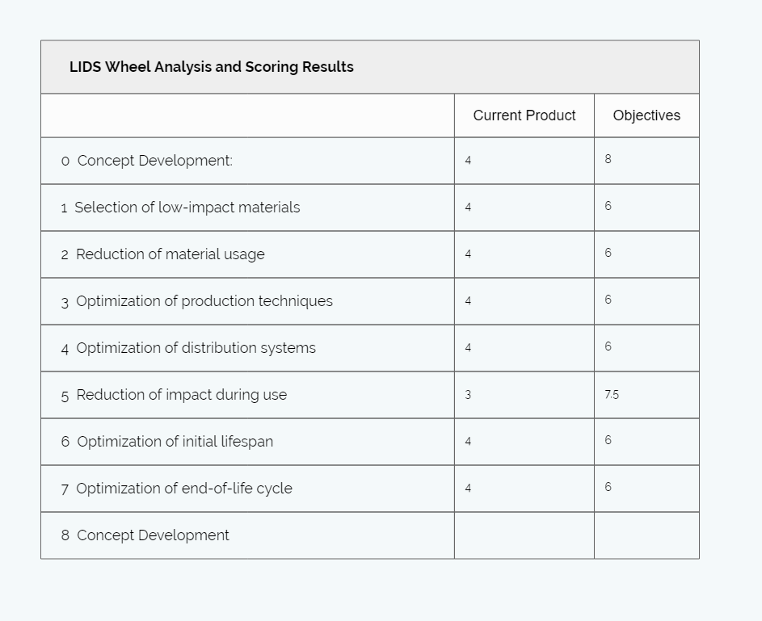Select Objectives value for end-of-life cycle row
This screenshot has height=621, width=762.
pos(608,487)
